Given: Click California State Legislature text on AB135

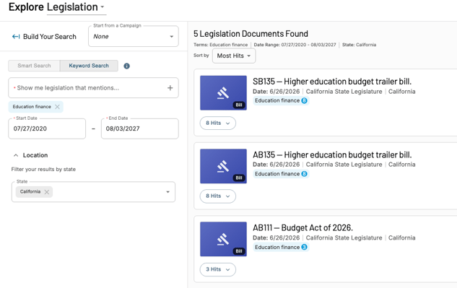Looking at the screenshot, I should pos(344,165).
